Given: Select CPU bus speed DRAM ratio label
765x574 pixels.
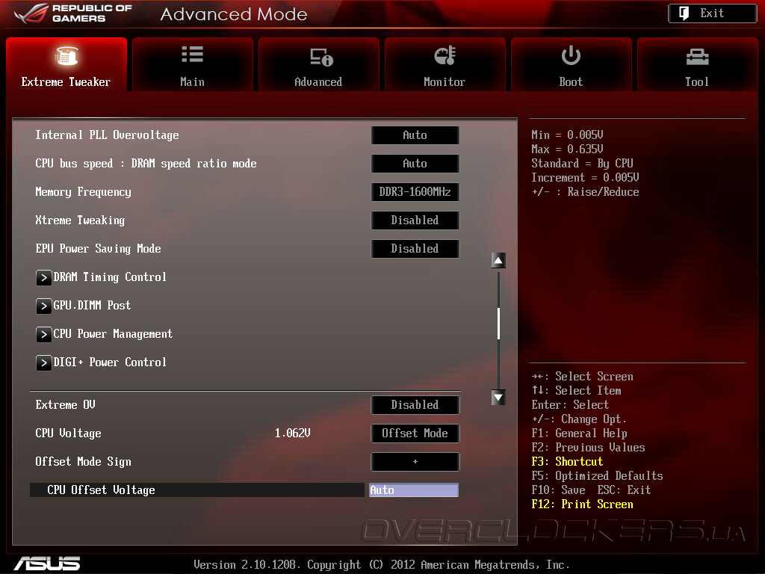Looking at the screenshot, I should [146, 164].
